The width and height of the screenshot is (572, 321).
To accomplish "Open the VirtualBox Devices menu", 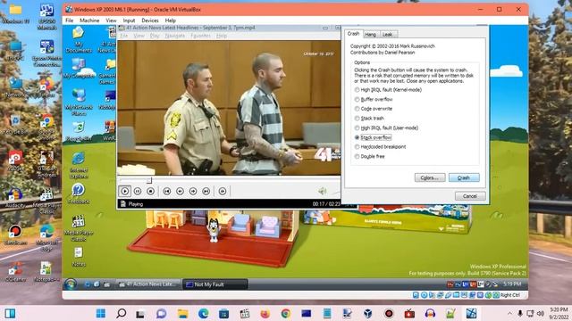I will pyautogui.click(x=150, y=21).
